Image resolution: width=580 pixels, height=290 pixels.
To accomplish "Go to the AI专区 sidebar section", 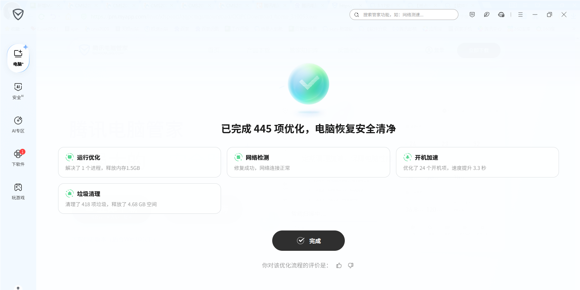I will point(18,124).
